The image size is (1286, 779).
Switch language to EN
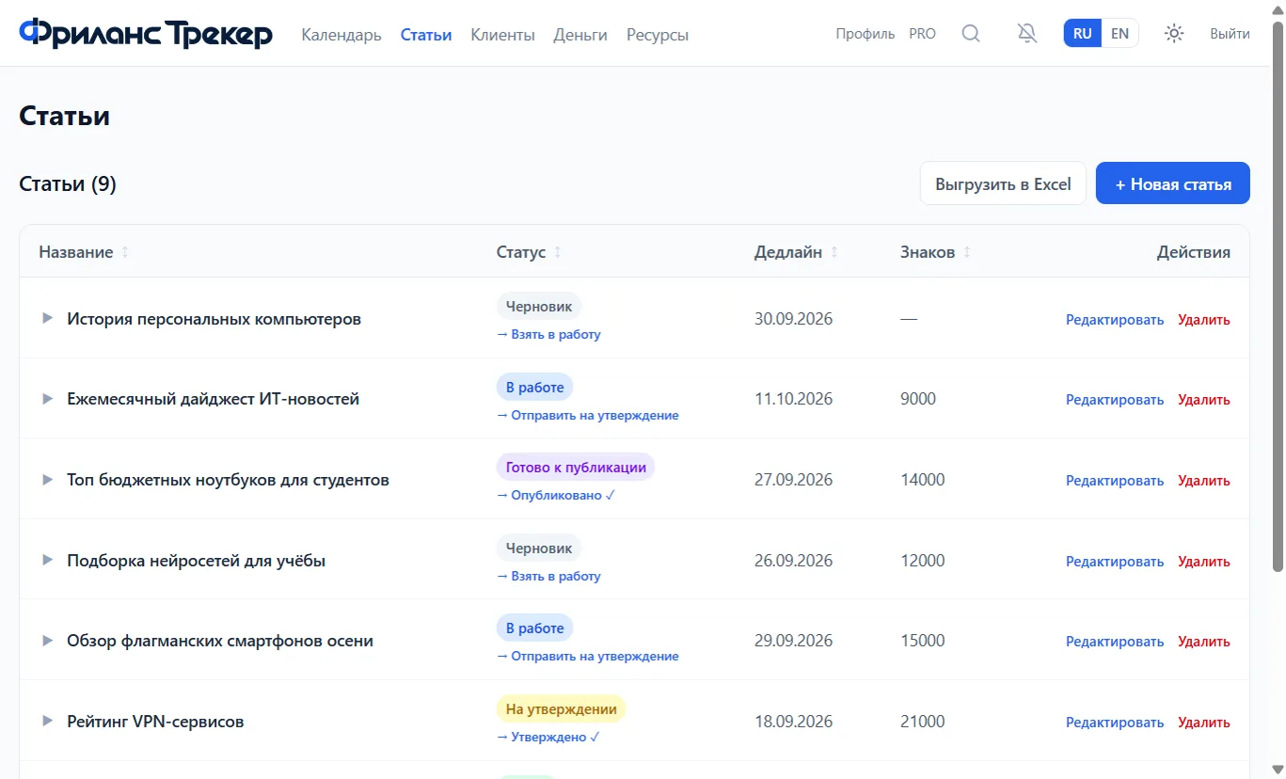click(x=1119, y=34)
